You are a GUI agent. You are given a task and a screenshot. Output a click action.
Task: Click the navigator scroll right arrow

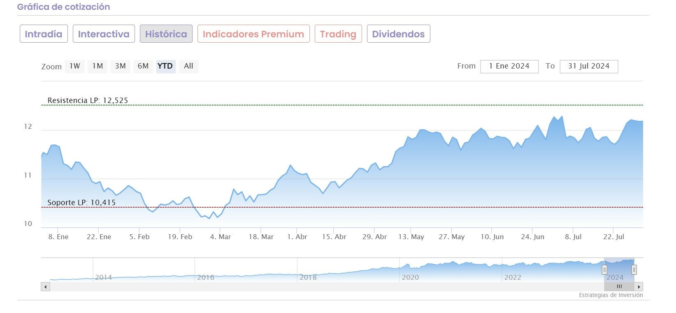639,287
